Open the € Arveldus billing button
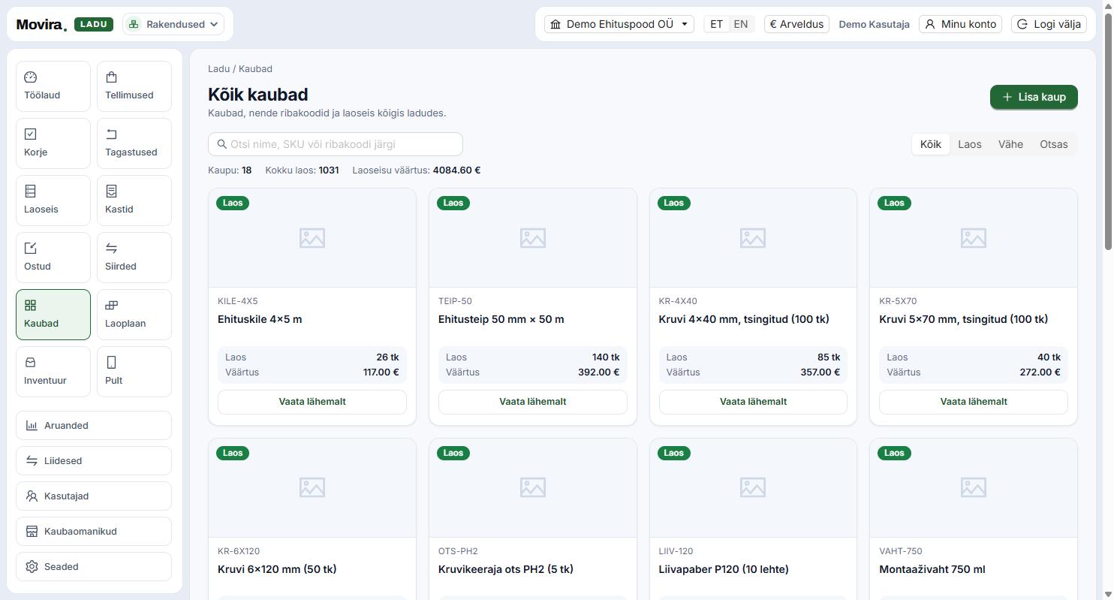The width and height of the screenshot is (1114, 600). click(796, 24)
